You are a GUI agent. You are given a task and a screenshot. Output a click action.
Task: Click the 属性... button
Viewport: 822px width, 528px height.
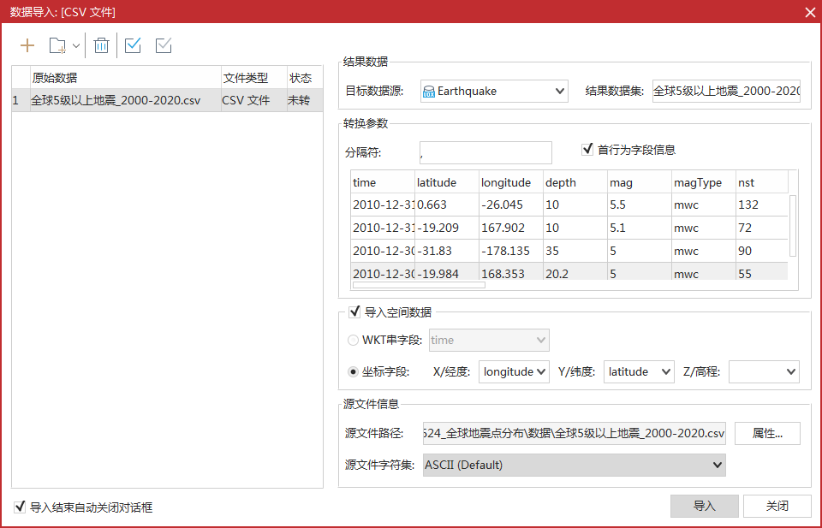point(767,433)
